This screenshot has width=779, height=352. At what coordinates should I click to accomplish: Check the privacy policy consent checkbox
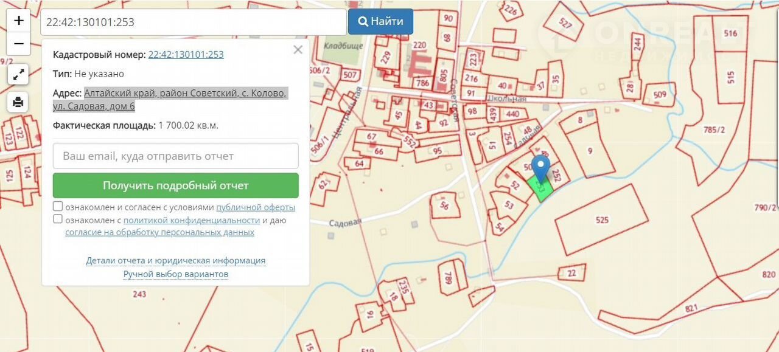pos(58,219)
